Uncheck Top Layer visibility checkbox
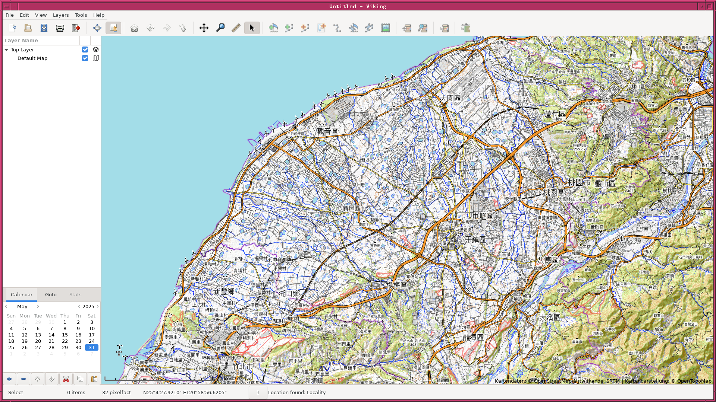 (x=85, y=50)
